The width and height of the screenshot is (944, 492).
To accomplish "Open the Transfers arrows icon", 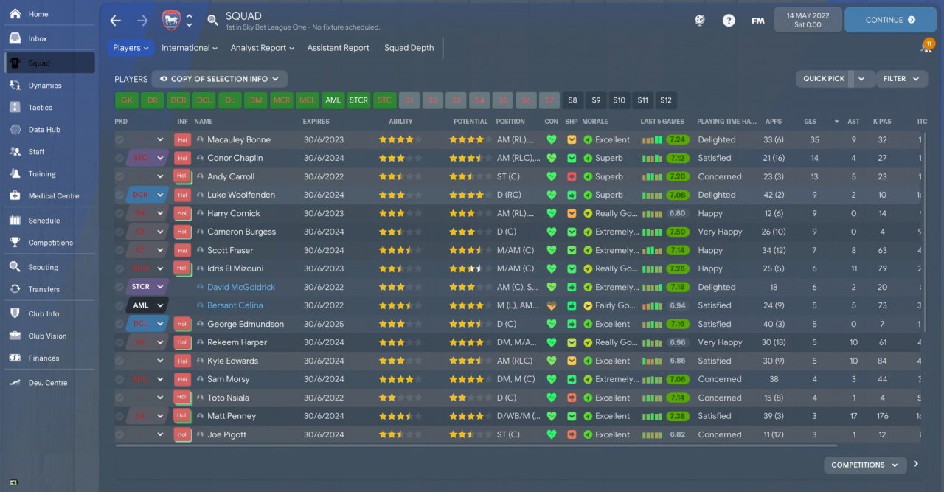I will click(x=15, y=289).
